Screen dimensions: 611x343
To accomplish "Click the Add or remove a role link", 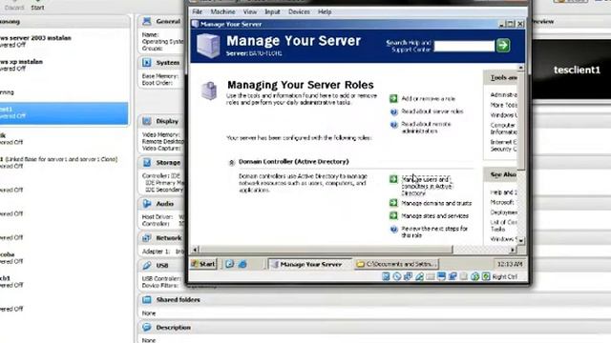I will (429, 99).
